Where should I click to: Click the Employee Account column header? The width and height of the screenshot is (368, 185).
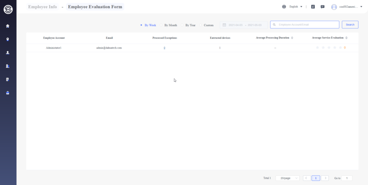click(54, 38)
